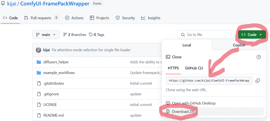Viewport: 270px width, 121px height.
Task: Open the LICENSE file
Action: [x=50, y=105]
